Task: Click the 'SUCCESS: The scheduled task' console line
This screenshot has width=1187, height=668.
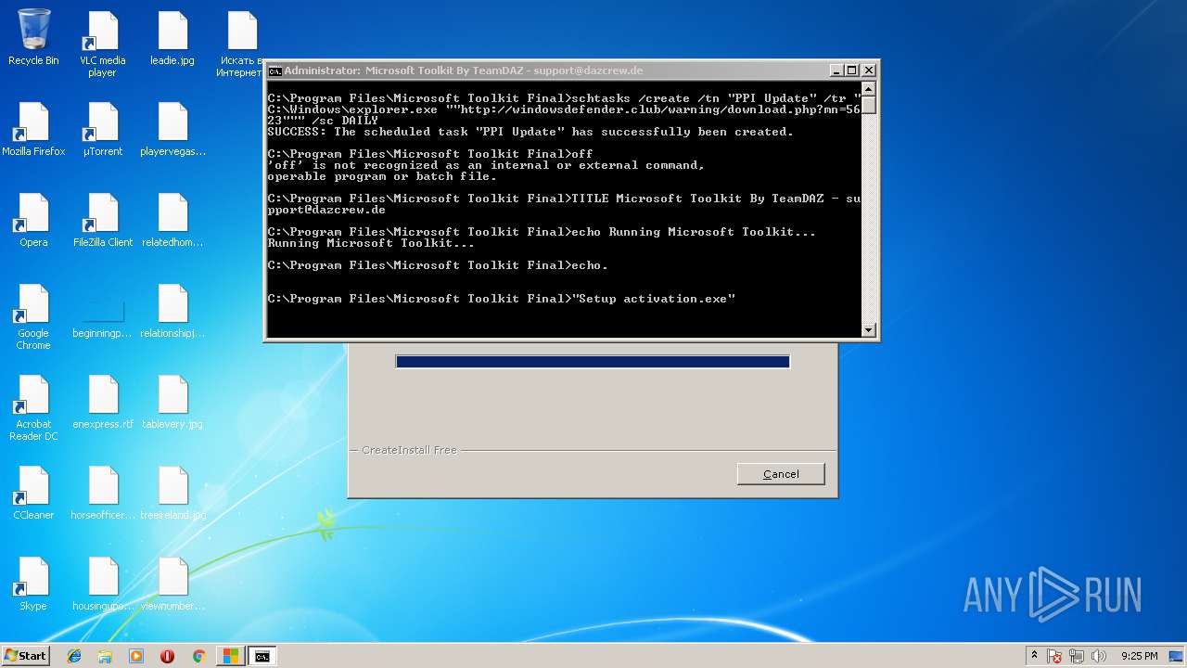Action: pos(530,132)
